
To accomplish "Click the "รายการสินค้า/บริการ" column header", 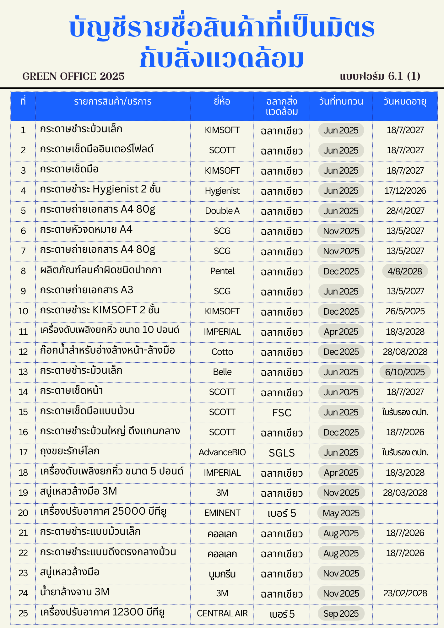I will tap(113, 101).
